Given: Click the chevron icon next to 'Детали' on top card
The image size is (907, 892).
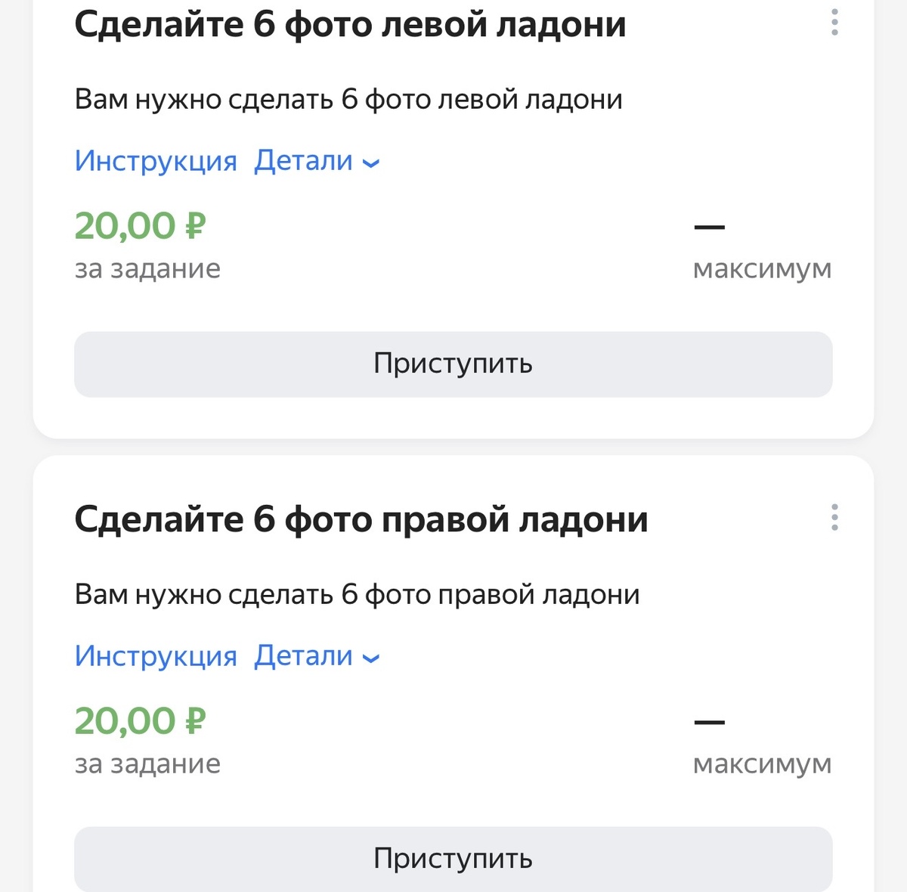Looking at the screenshot, I should (x=370, y=163).
